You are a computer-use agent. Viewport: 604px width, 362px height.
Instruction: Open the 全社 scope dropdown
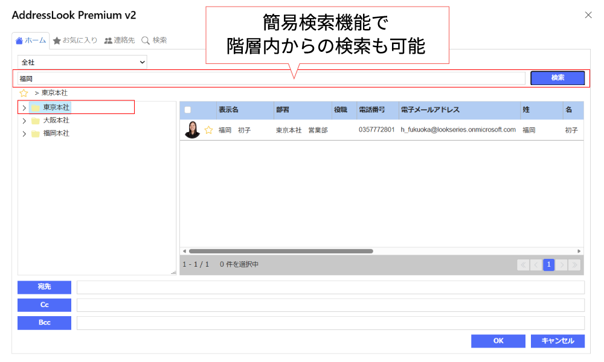click(x=83, y=62)
